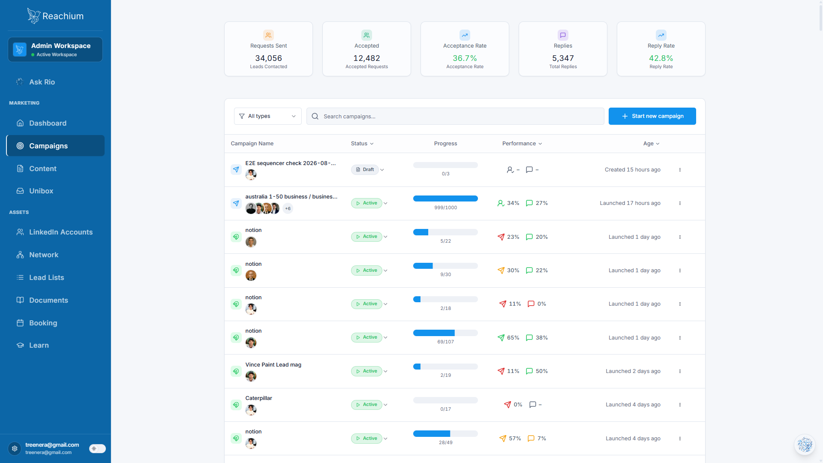Open the chat widget bubble icon
Image resolution: width=823 pixels, height=463 pixels.
coord(805,445)
